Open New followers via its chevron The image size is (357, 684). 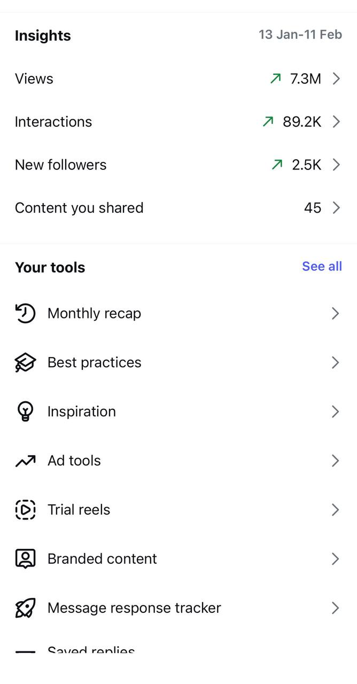tap(336, 165)
